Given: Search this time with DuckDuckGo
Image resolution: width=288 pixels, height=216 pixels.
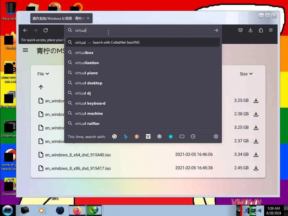Looking at the screenshot, I should 137,136.
